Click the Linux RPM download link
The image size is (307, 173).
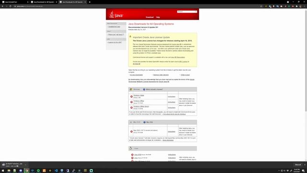pos(138,155)
